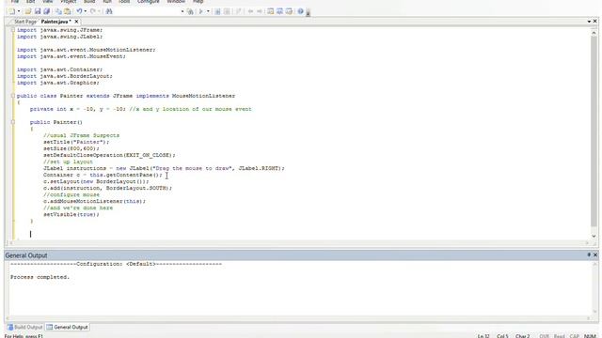Click the 'private int x = -10' line

tap(140, 109)
